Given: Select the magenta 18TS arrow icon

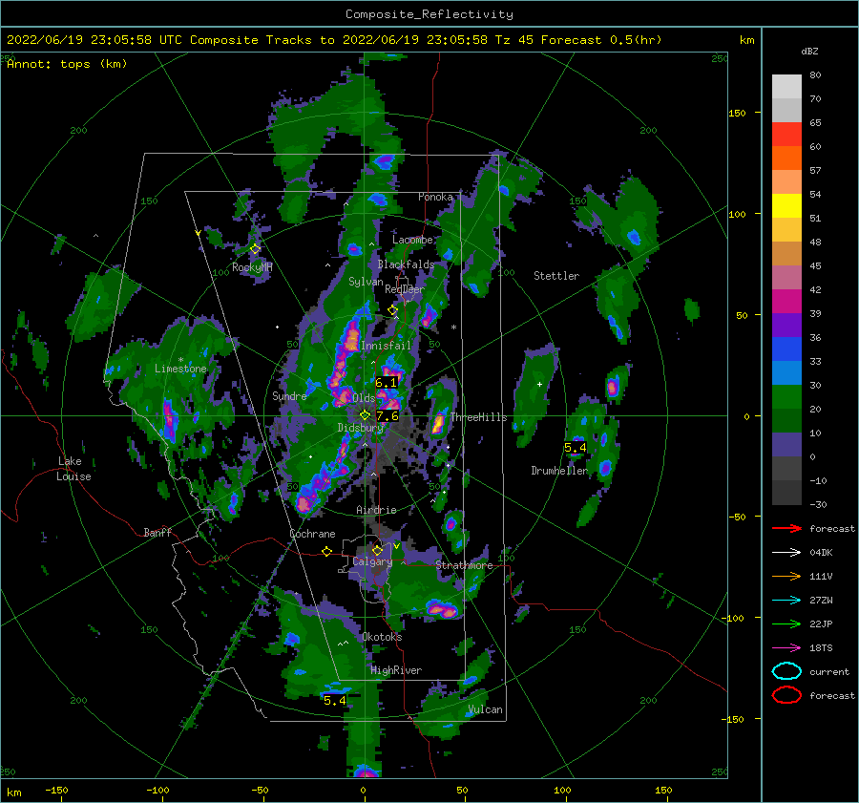Looking at the screenshot, I should click(786, 648).
